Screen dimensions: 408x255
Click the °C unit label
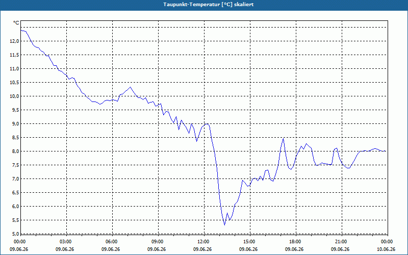pos(16,23)
